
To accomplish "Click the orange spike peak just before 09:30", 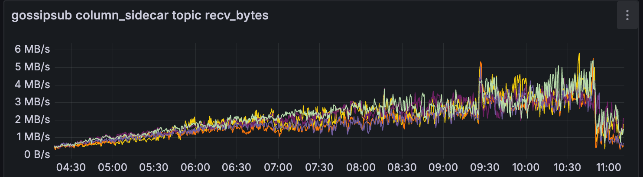I will click(480, 63).
